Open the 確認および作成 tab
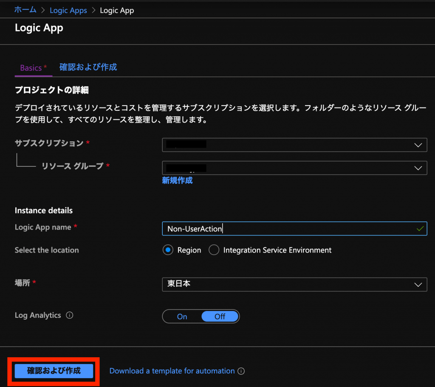 pos(88,67)
